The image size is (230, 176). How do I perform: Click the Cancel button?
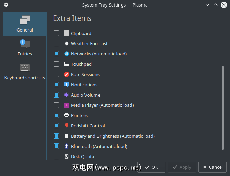(212, 167)
